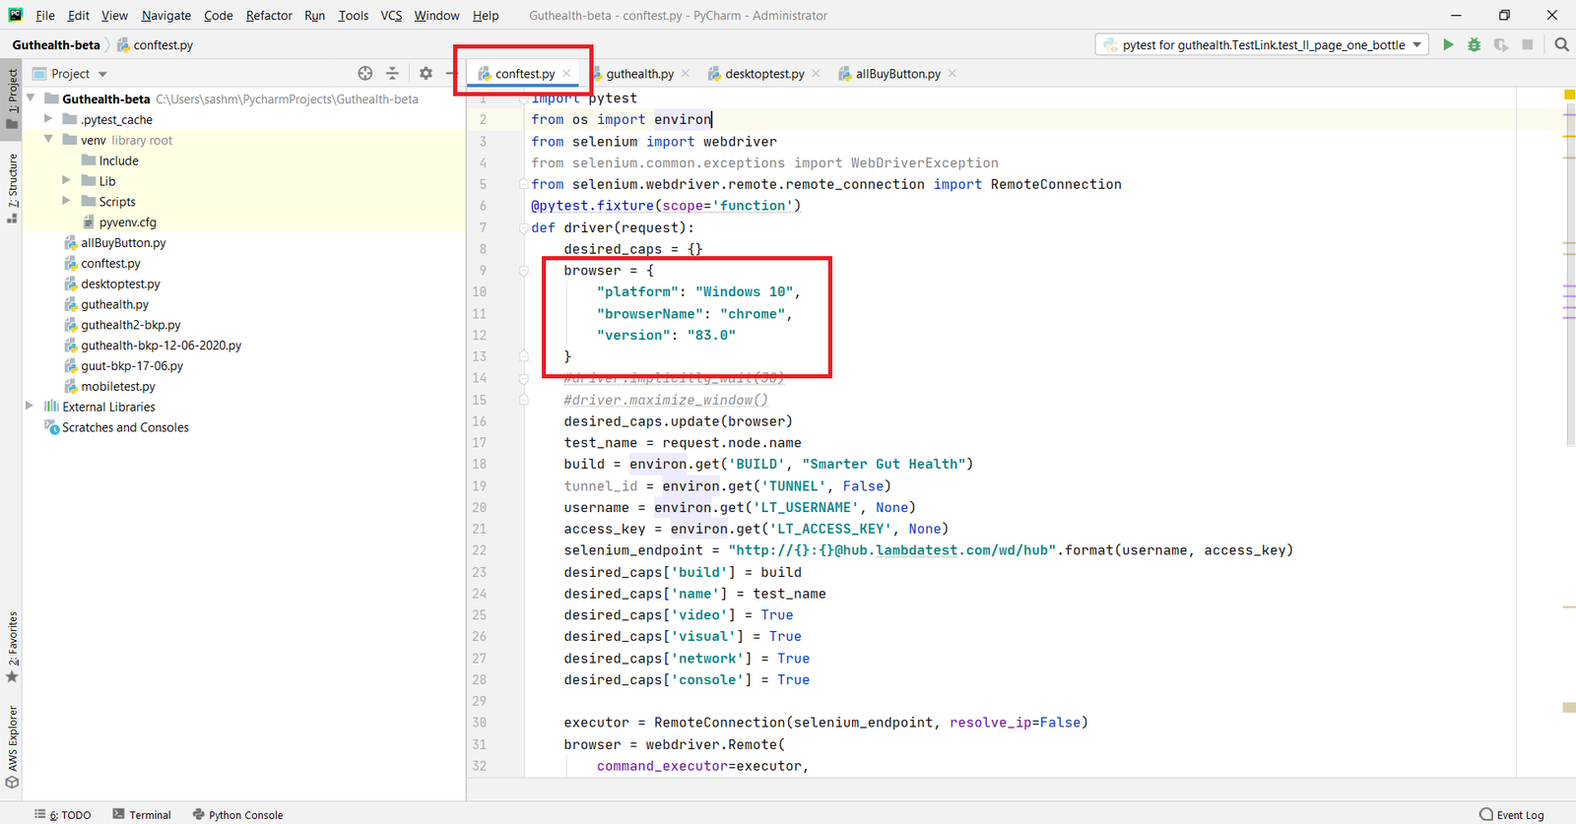Collapse all in Project panel
Screen dimensions: 1576x824
(x=392, y=74)
